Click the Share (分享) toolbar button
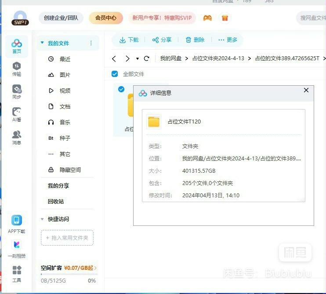The width and height of the screenshot is (326, 294). pyautogui.click(x=162, y=40)
